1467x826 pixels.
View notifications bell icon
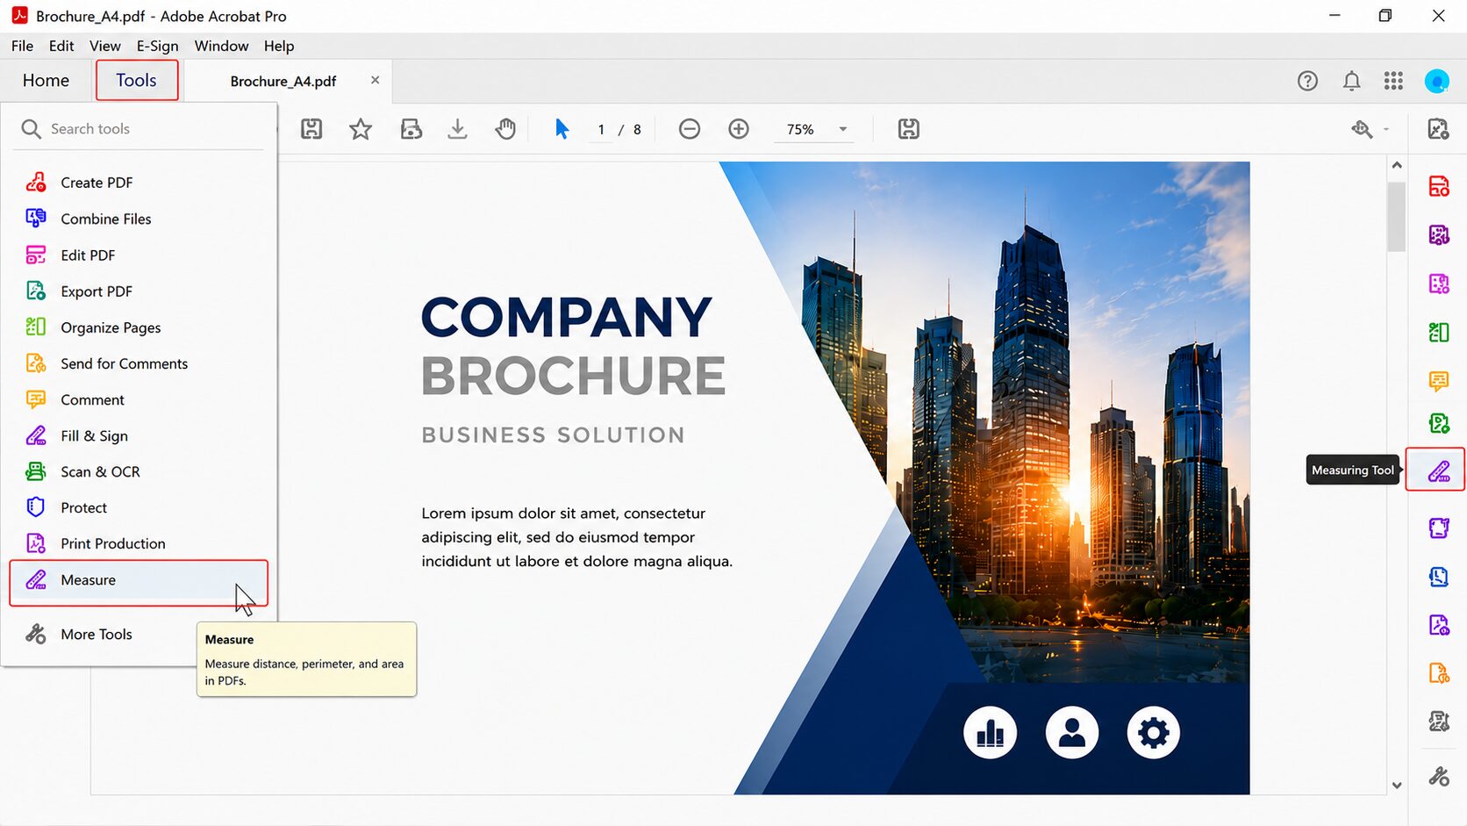(1351, 81)
